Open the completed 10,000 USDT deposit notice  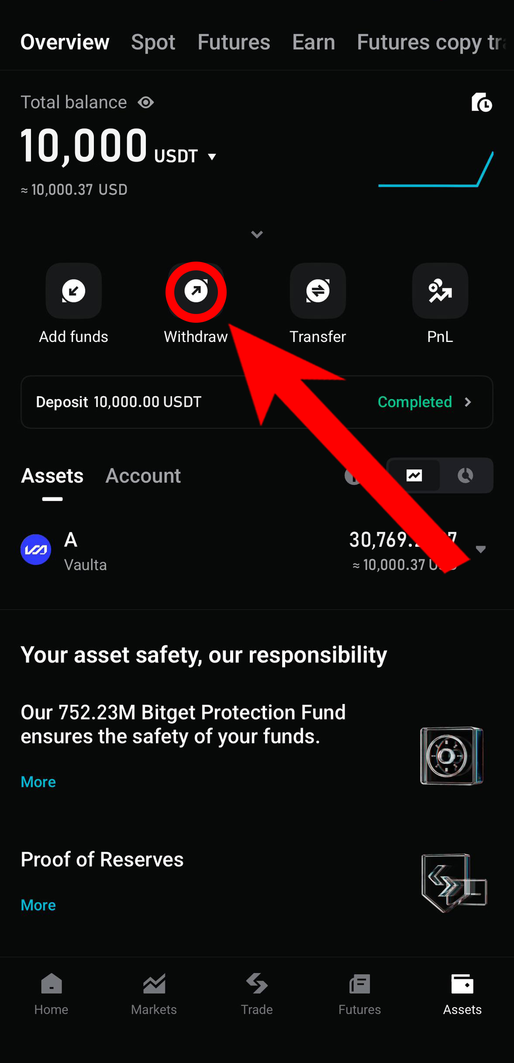(x=257, y=402)
